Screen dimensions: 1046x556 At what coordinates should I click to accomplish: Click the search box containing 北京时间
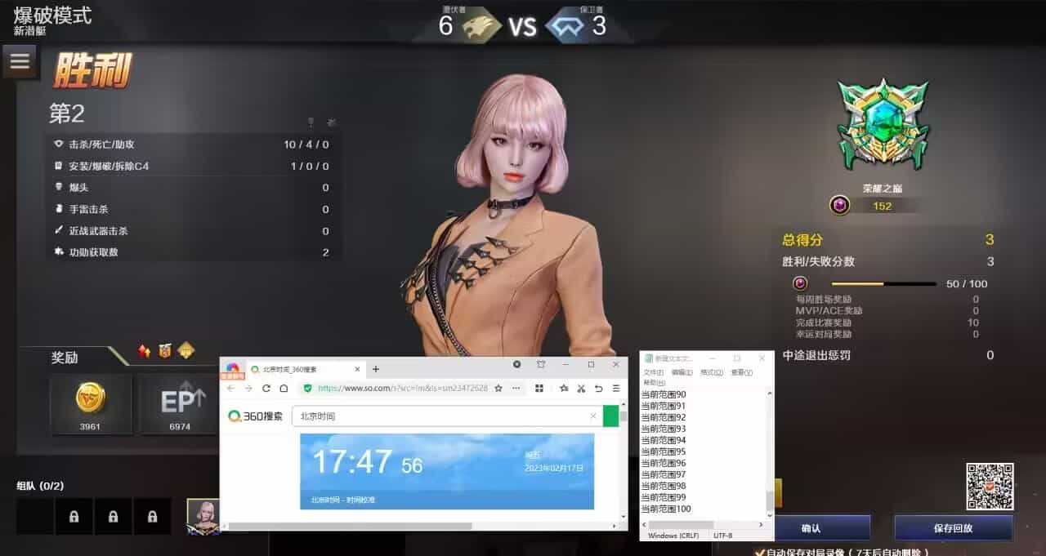pyautogui.click(x=447, y=416)
